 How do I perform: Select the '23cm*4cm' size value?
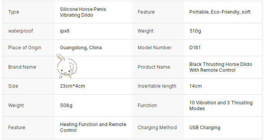click(x=73, y=86)
